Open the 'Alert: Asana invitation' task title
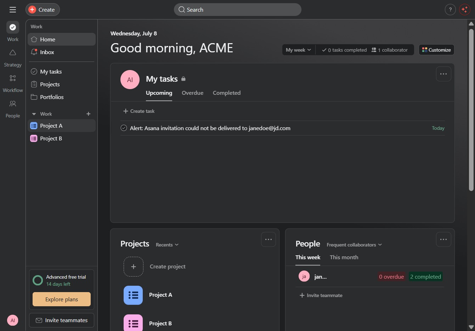The height and width of the screenshot is (331, 475). [x=210, y=128]
